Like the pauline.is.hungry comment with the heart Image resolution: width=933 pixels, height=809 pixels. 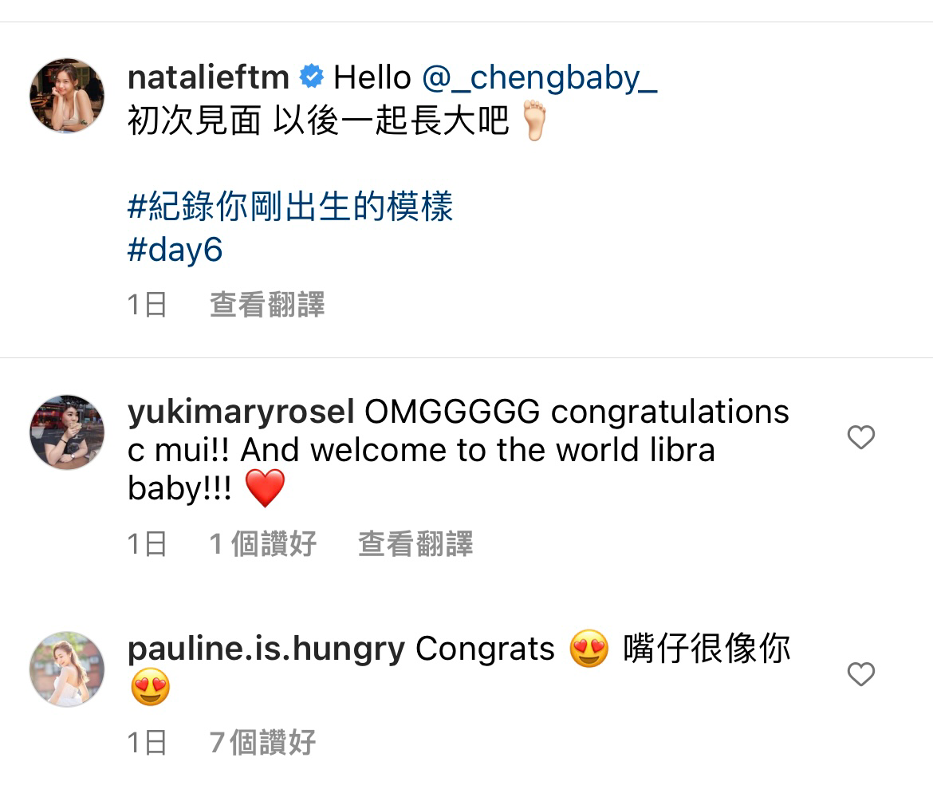tap(860, 674)
